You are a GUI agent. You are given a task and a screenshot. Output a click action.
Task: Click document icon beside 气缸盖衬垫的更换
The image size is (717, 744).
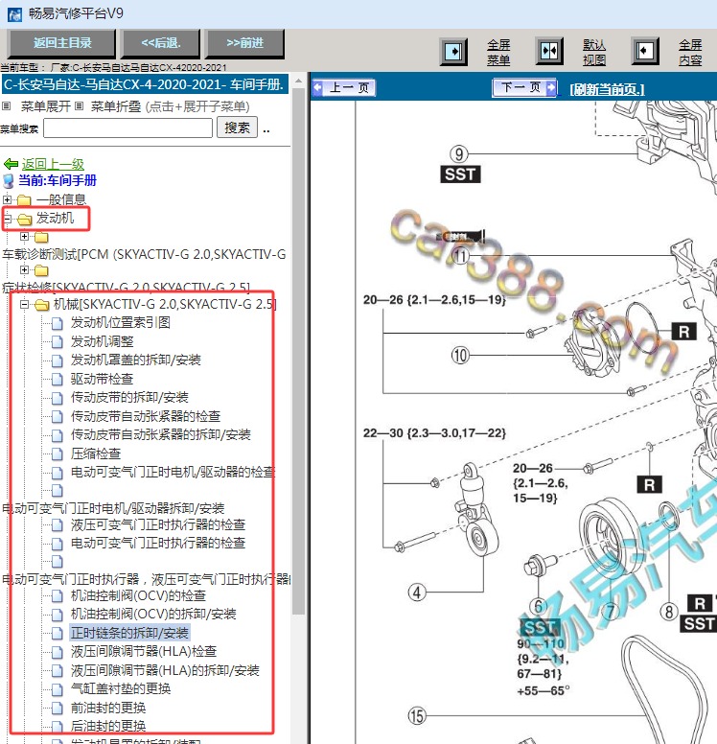point(57,690)
